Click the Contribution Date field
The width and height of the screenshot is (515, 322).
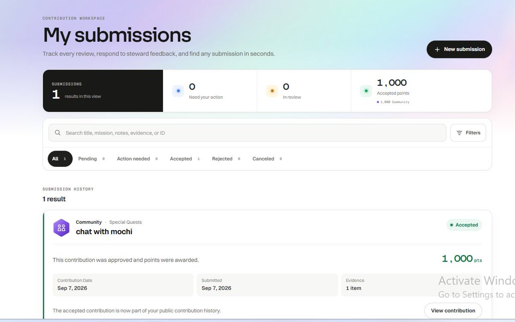(123, 285)
